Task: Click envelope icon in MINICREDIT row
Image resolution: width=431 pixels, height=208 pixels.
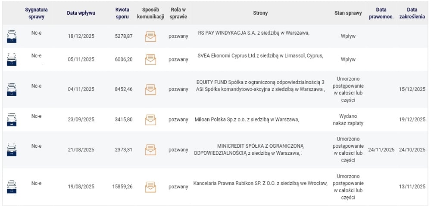Action: [x=150, y=150]
